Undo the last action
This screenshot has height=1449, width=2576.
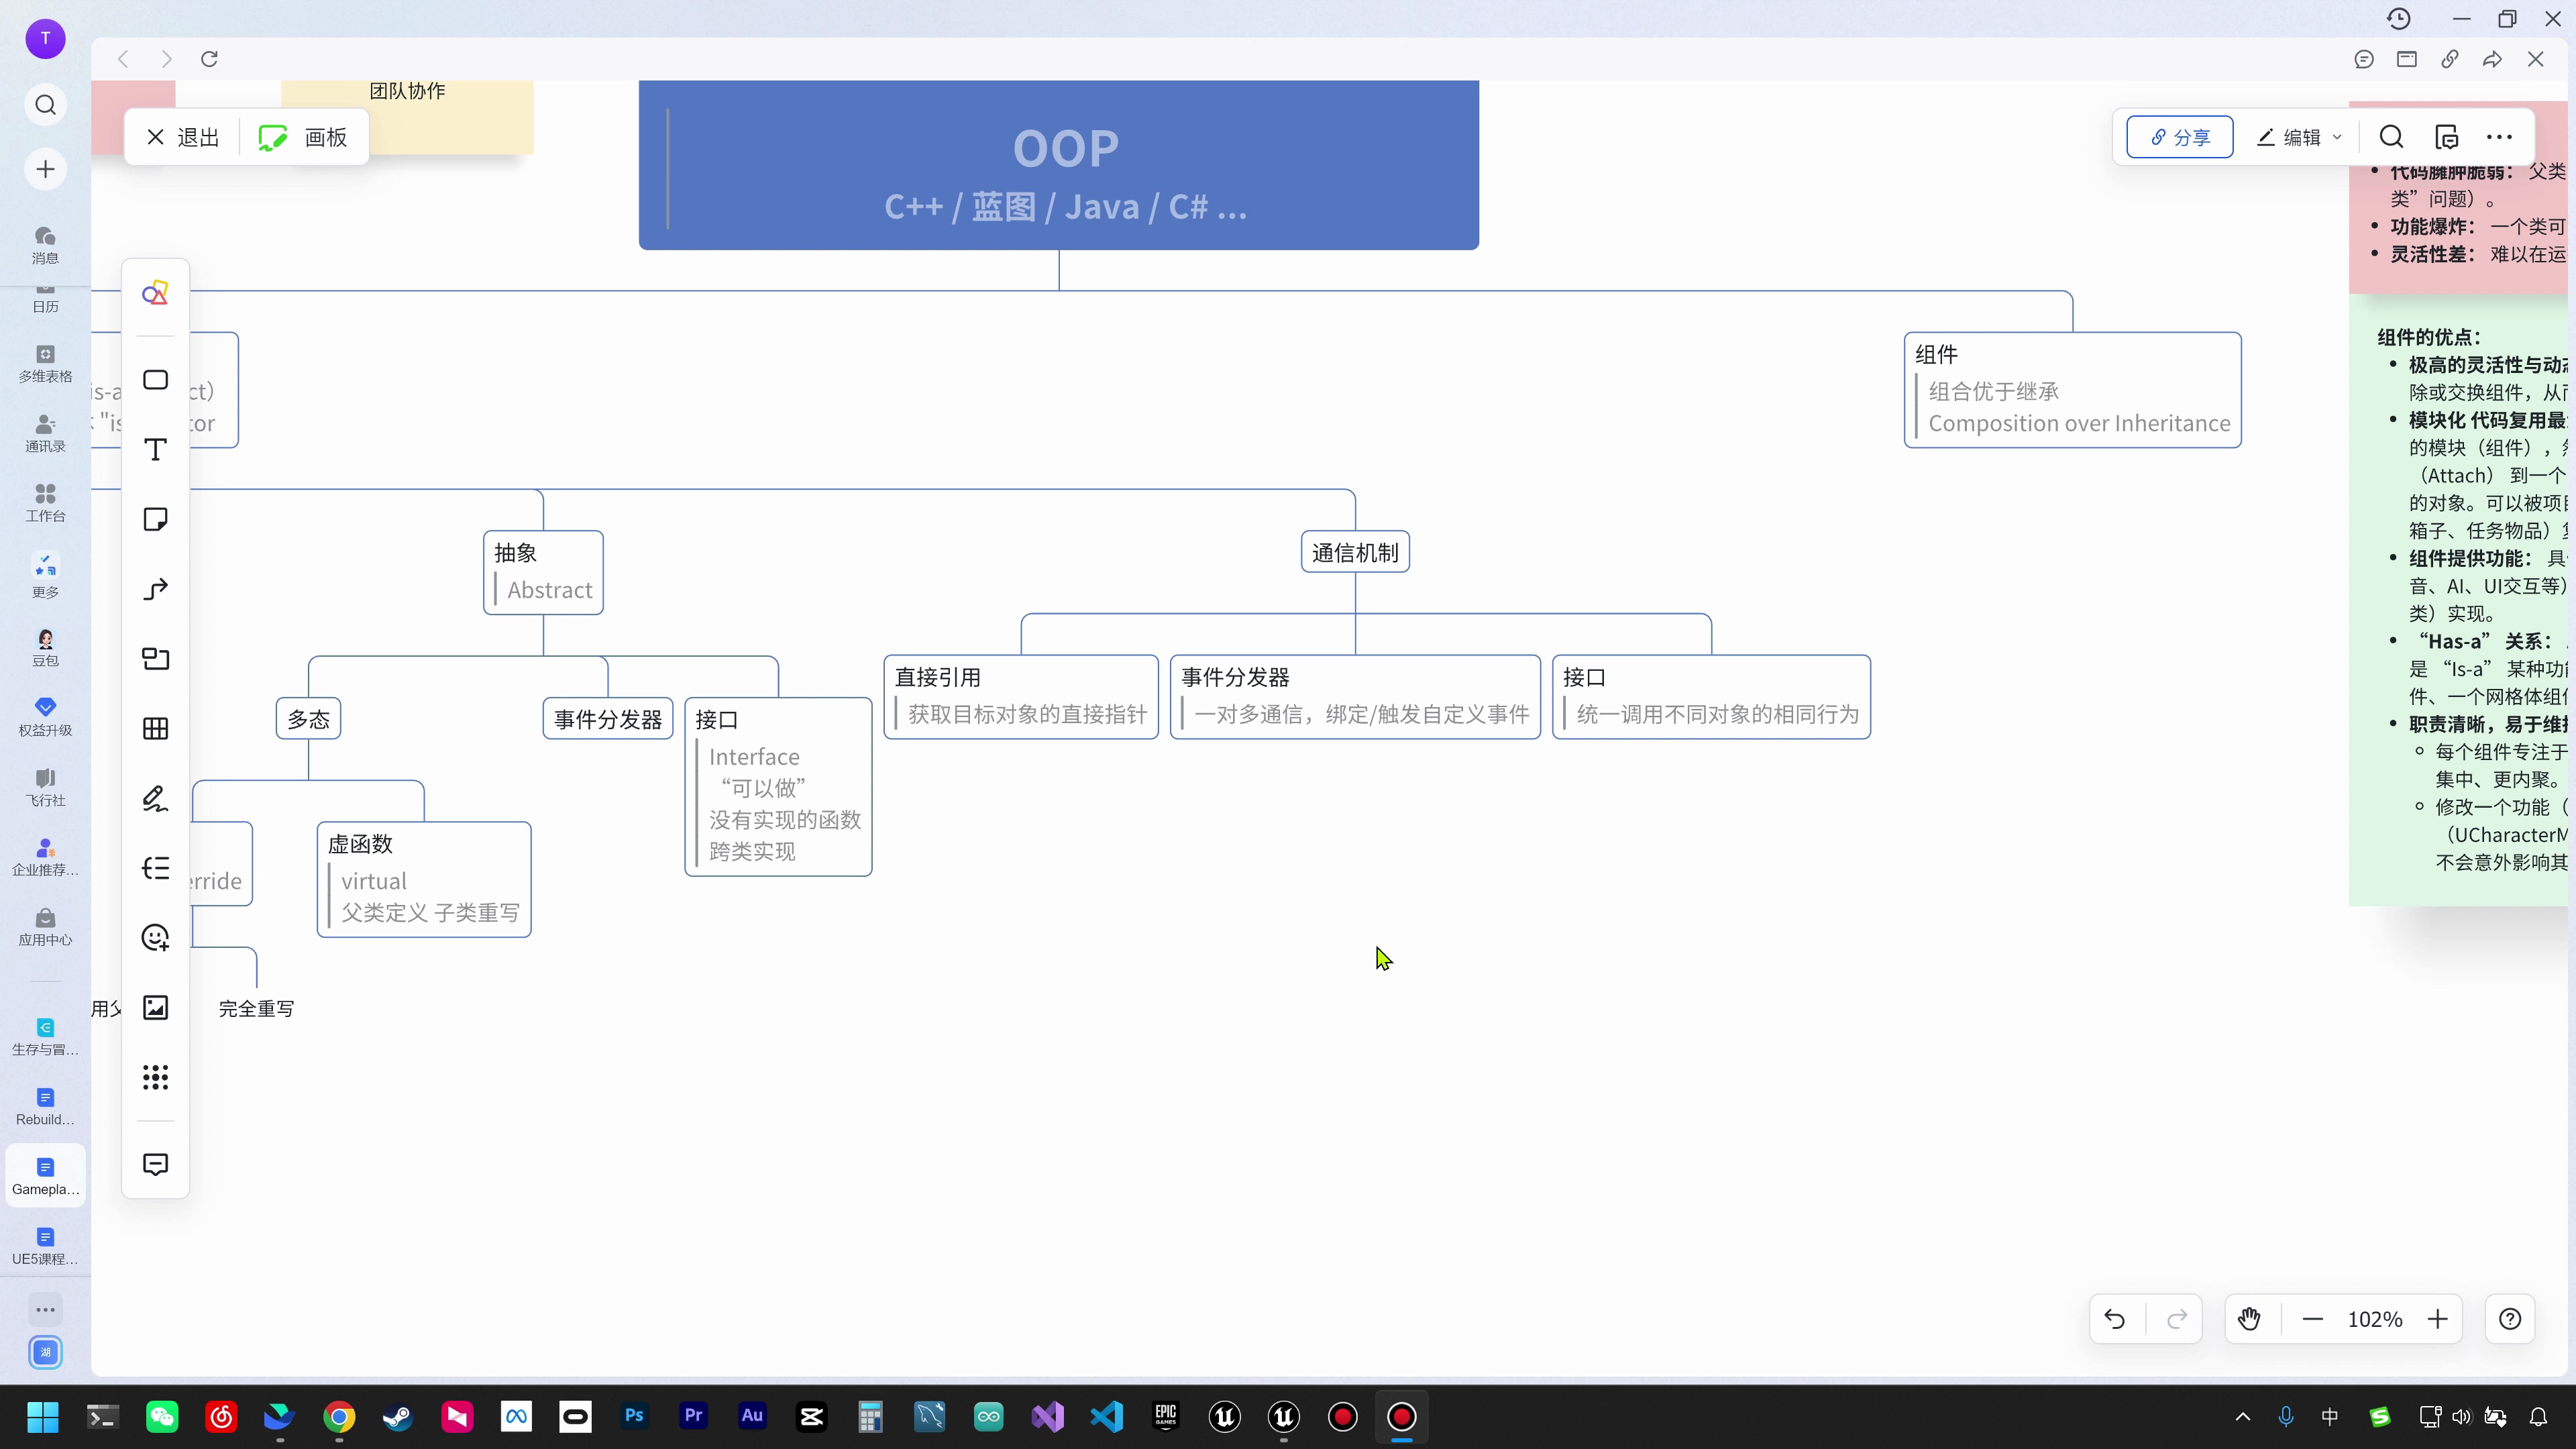point(2115,1319)
